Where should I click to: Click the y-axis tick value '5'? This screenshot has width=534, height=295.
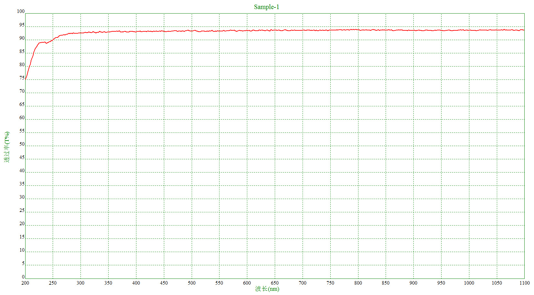click(23, 263)
